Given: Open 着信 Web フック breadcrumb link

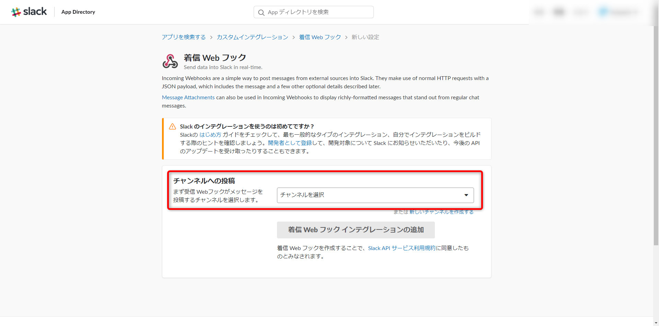Looking at the screenshot, I should tap(320, 37).
